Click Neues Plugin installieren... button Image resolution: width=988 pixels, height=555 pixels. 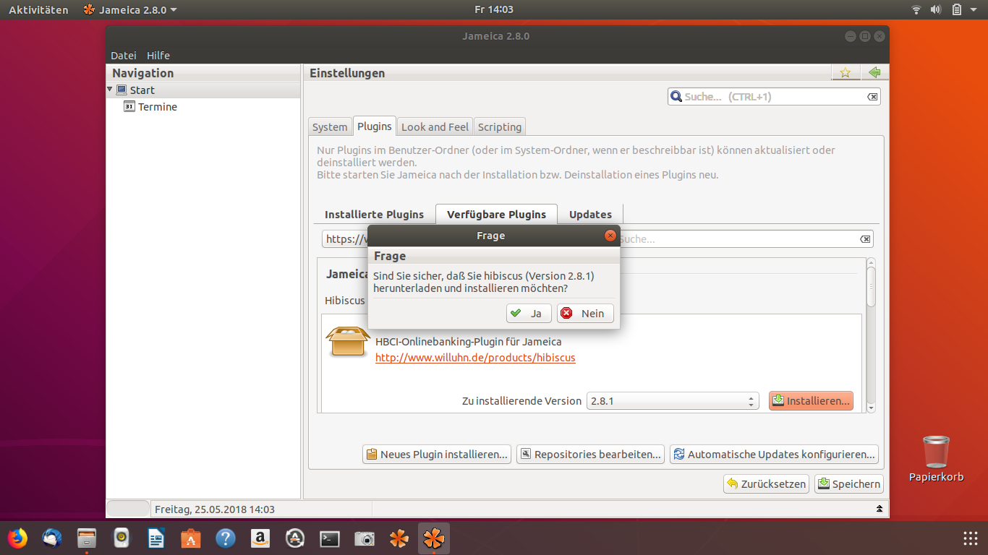click(436, 455)
